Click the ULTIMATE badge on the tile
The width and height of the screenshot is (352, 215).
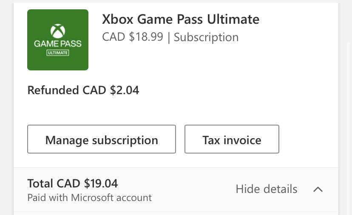pyautogui.click(x=58, y=53)
